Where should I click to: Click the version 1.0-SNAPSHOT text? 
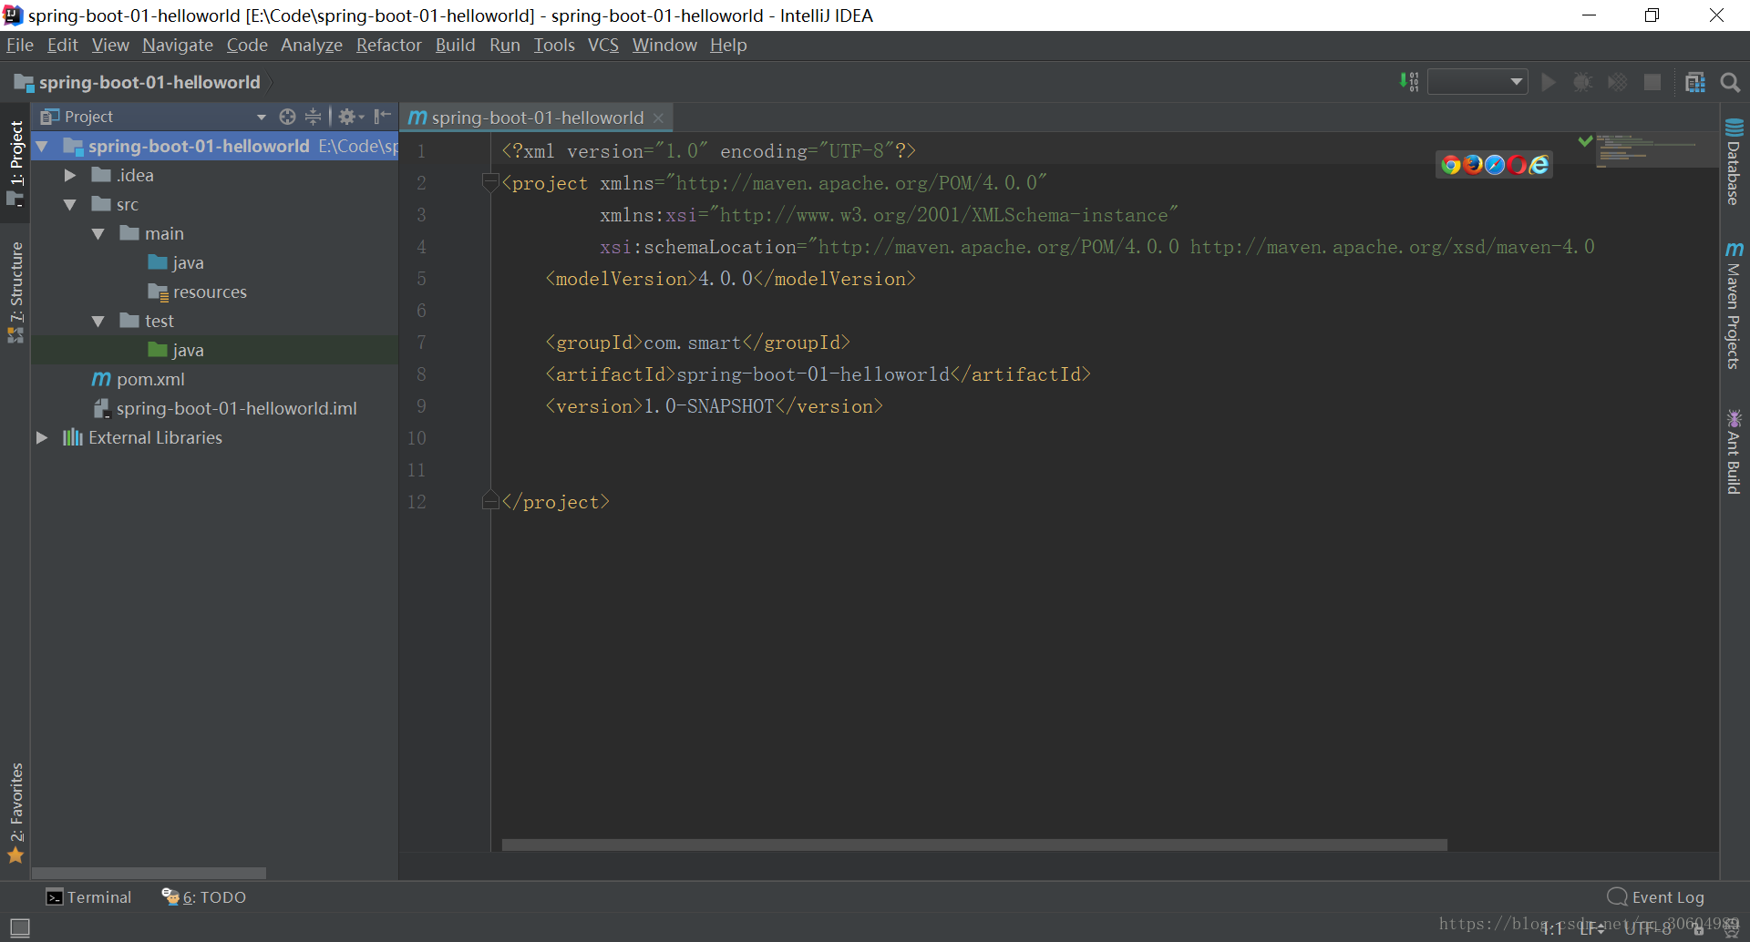709,406
